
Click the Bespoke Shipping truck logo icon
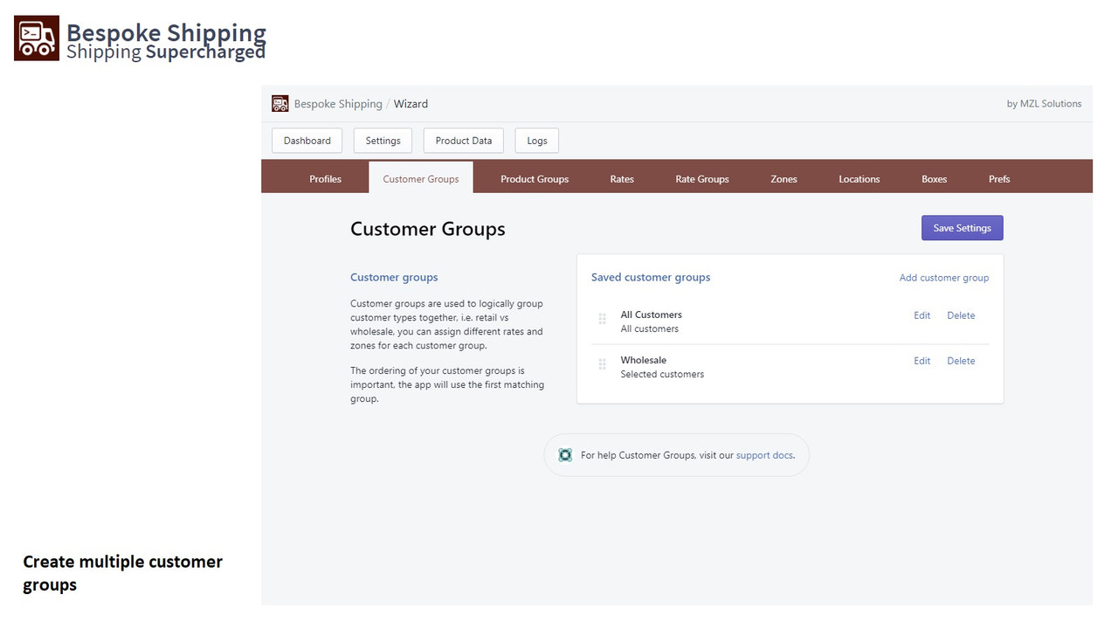[x=35, y=38]
